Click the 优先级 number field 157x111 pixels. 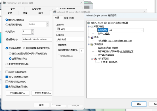click(27, 32)
